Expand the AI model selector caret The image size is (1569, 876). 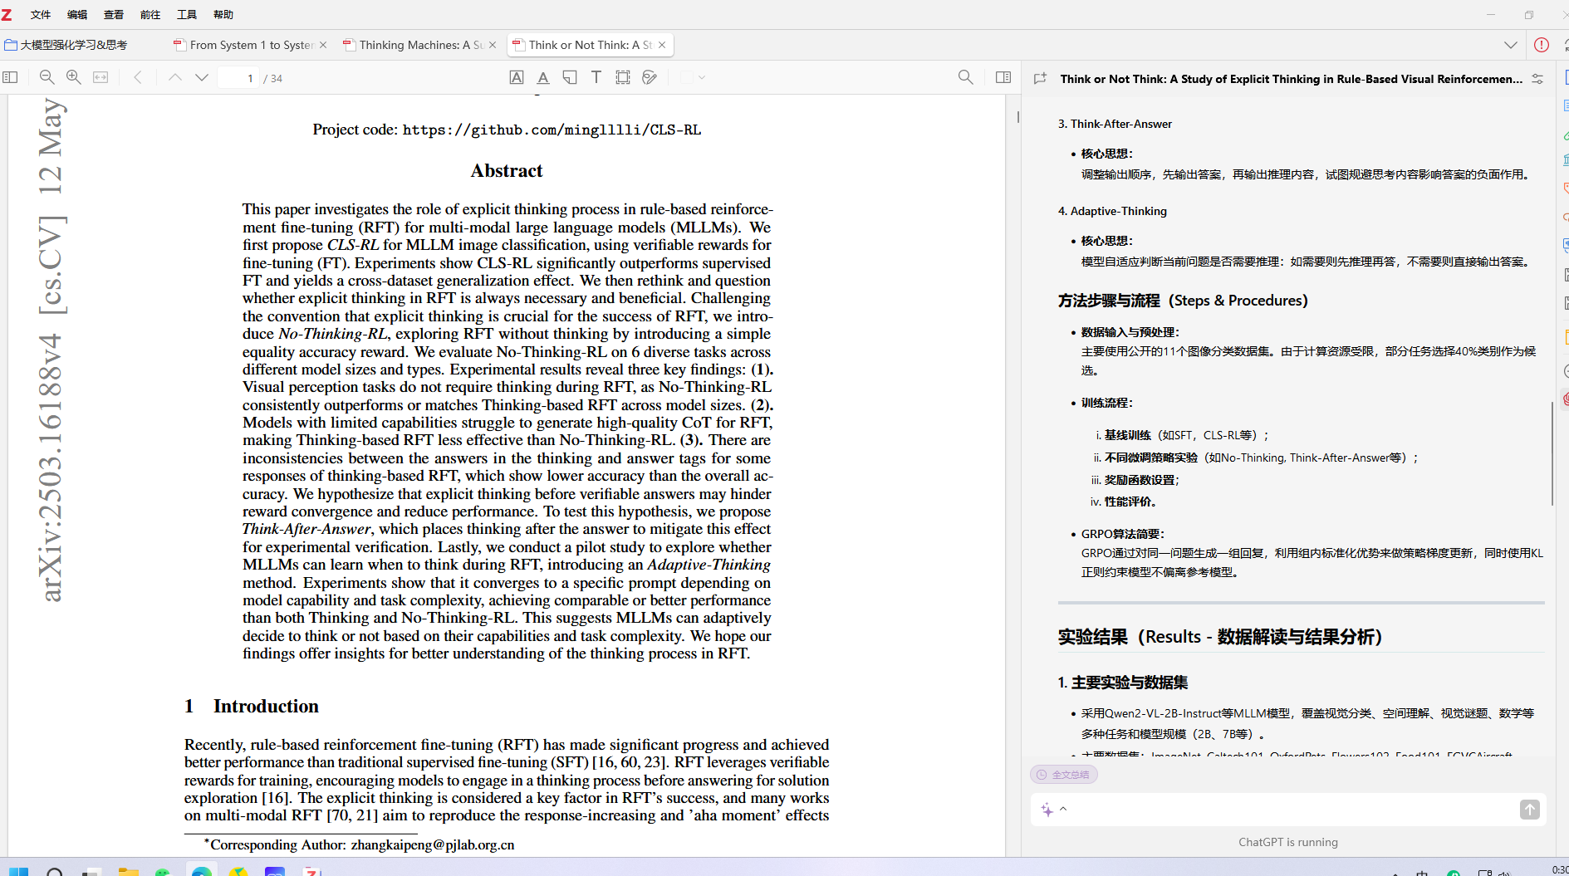tap(1063, 809)
